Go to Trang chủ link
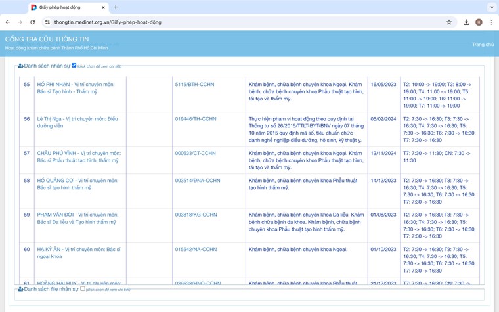 (483, 45)
